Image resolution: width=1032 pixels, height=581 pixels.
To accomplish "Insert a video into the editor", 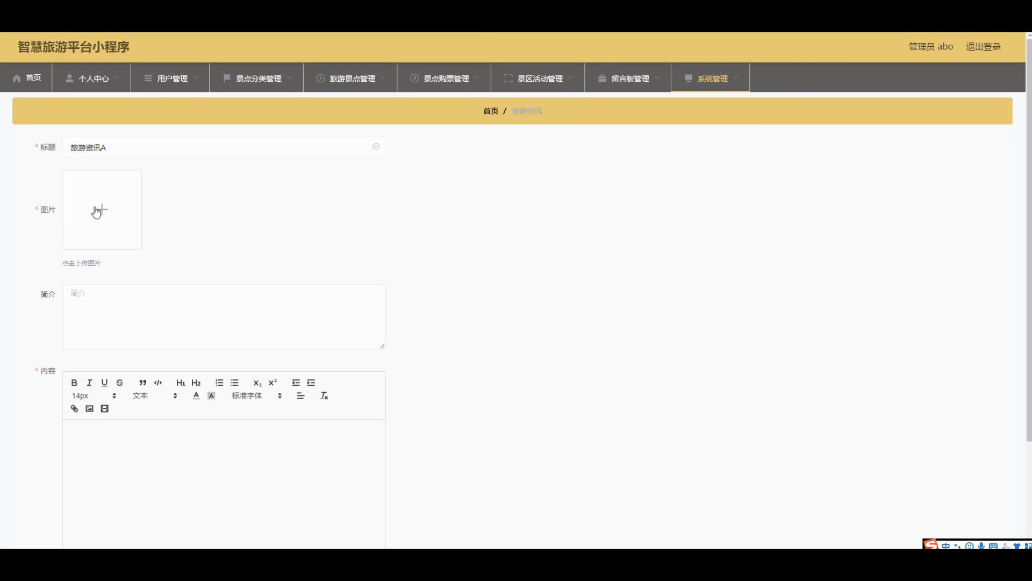I will pyautogui.click(x=105, y=409).
